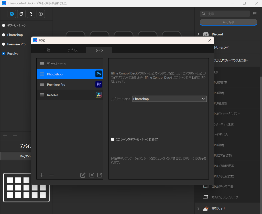Switch to the 一般 tab
Image resolution: width=262 pixels, height=214 pixels.
coord(47,50)
